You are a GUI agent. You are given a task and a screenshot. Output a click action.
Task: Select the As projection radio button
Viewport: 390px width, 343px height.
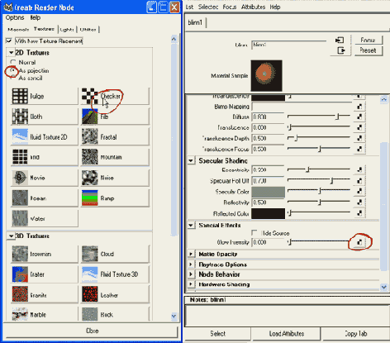[x=12, y=70]
